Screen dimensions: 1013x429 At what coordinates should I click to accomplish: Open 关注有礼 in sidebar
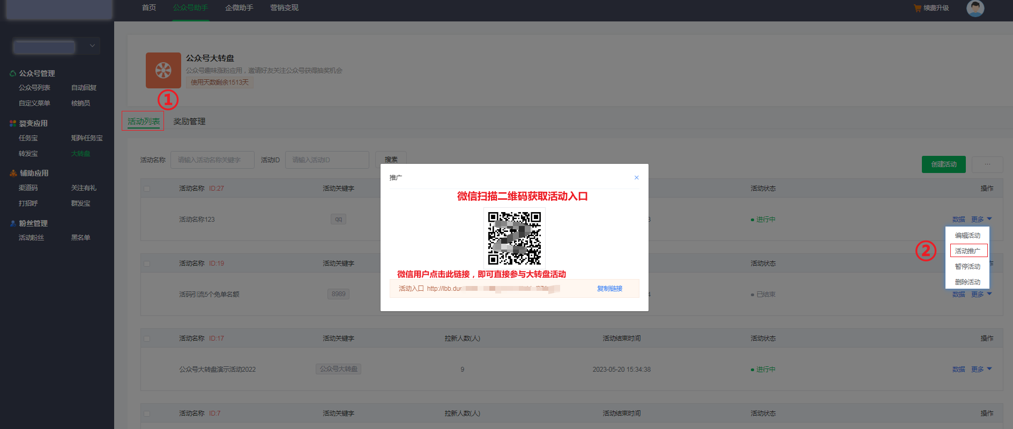84,187
